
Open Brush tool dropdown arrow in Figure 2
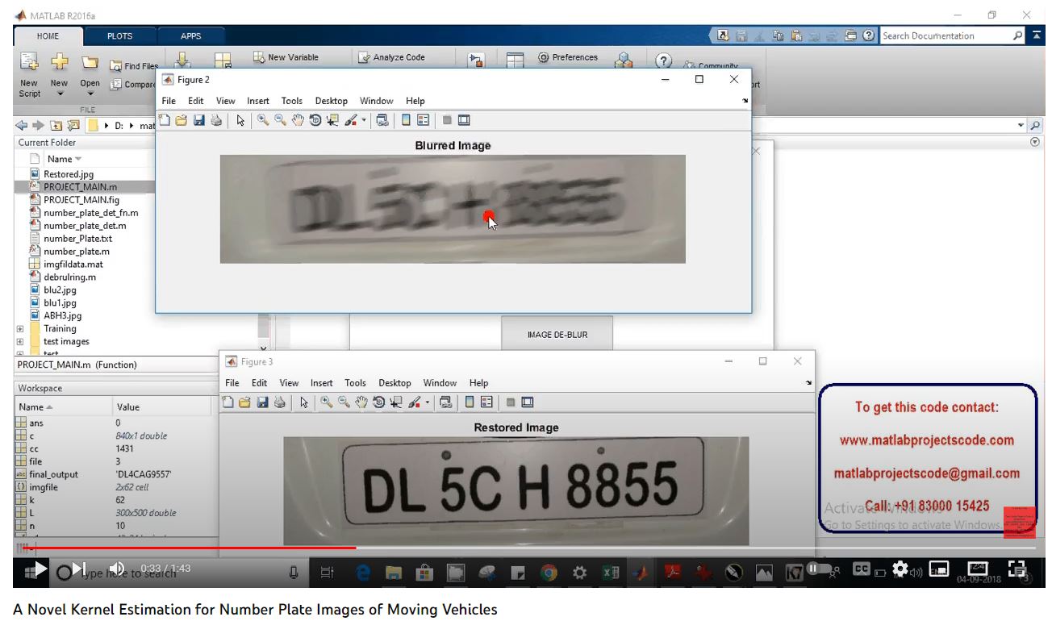pos(364,121)
